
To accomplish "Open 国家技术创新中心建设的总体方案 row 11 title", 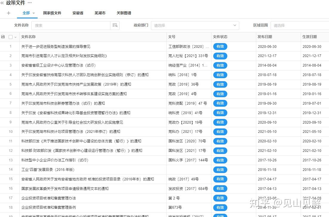I will pyautogui.click(x=81, y=141).
